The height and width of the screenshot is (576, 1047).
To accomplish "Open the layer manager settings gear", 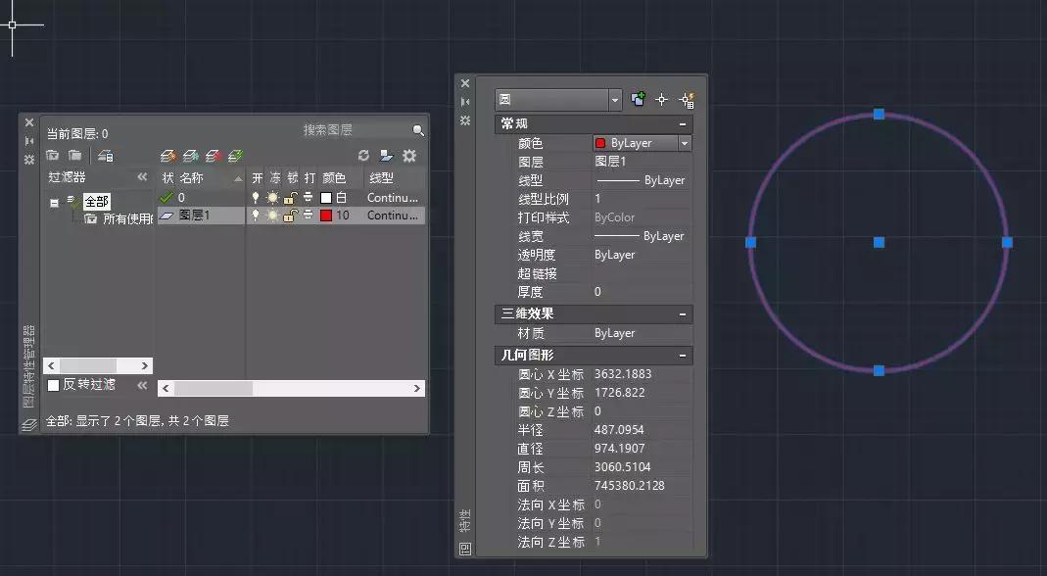I will 410,155.
